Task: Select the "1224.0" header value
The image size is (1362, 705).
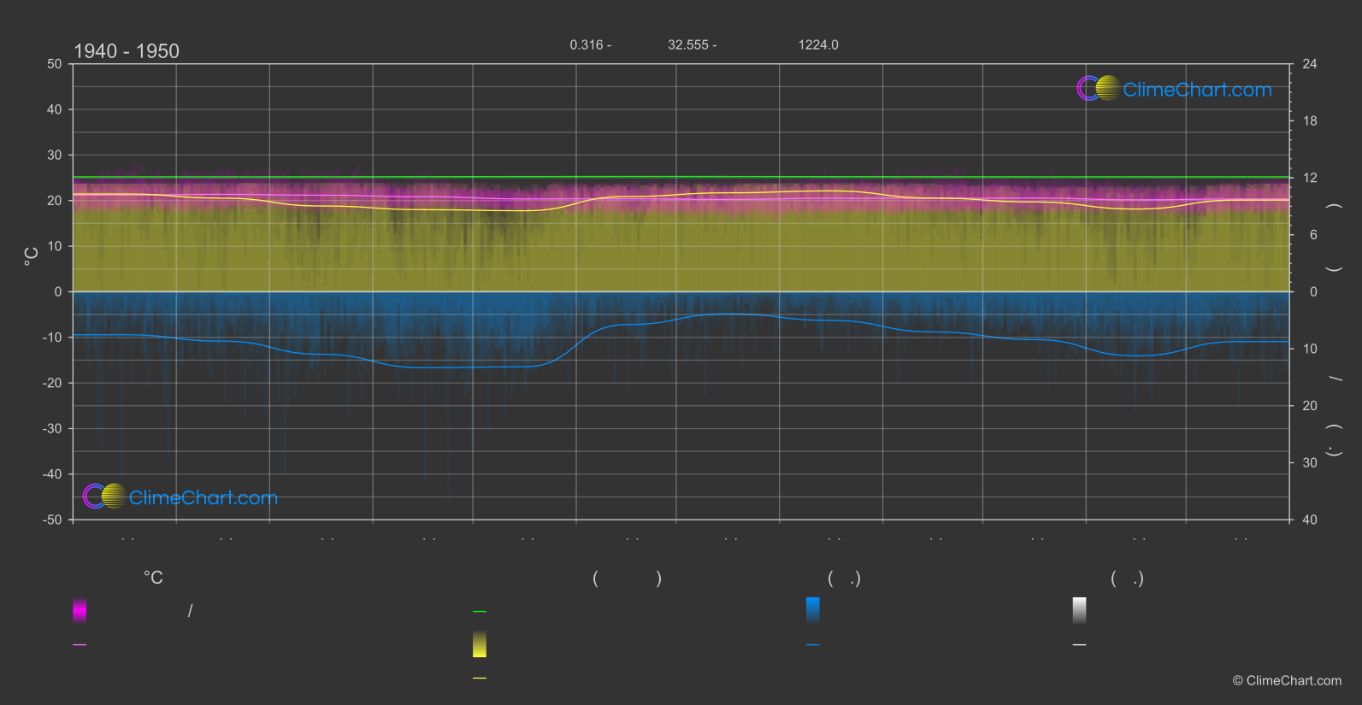Action: pos(818,44)
